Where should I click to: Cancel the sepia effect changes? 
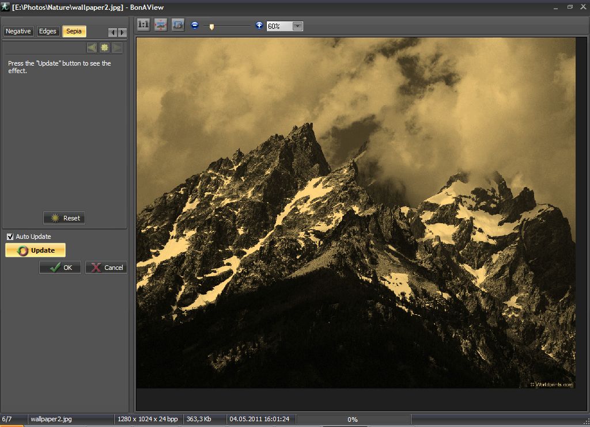click(x=106, y=268)
